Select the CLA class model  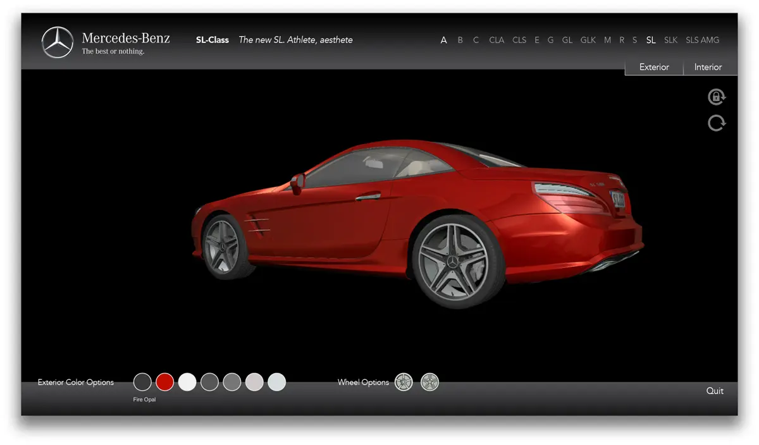coord(497,40)
